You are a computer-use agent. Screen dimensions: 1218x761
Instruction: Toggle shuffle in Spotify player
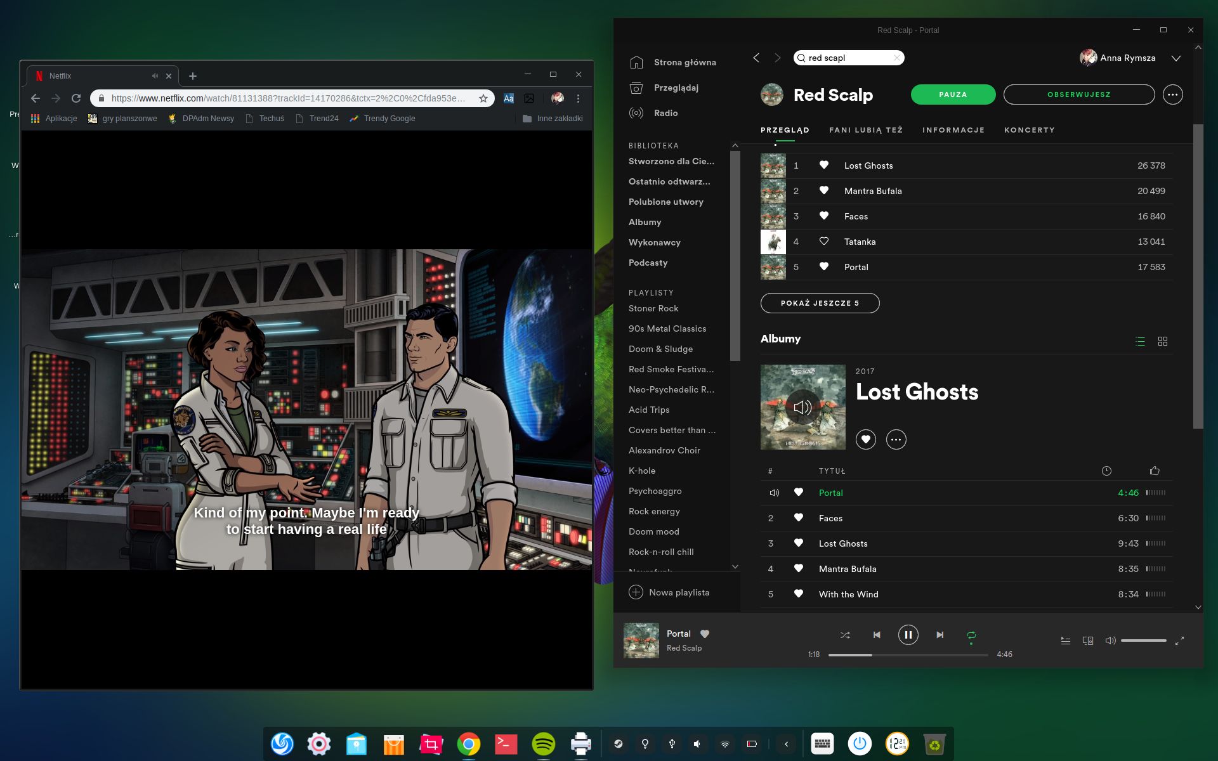(845, 635)
